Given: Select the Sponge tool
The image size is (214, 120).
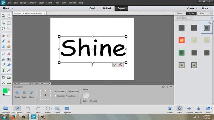Looking at the screenshot, I should click(9, 47).
